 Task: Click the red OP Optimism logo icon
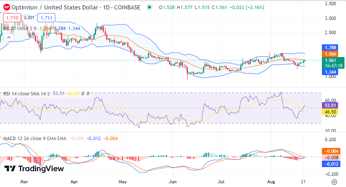pos(6,7)
